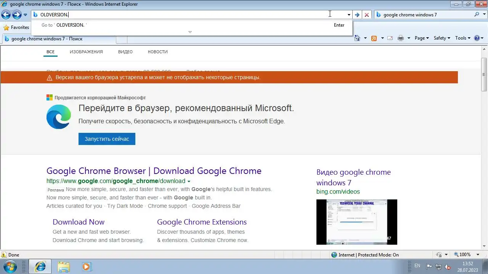Click the Home icon in command bar

357,38
